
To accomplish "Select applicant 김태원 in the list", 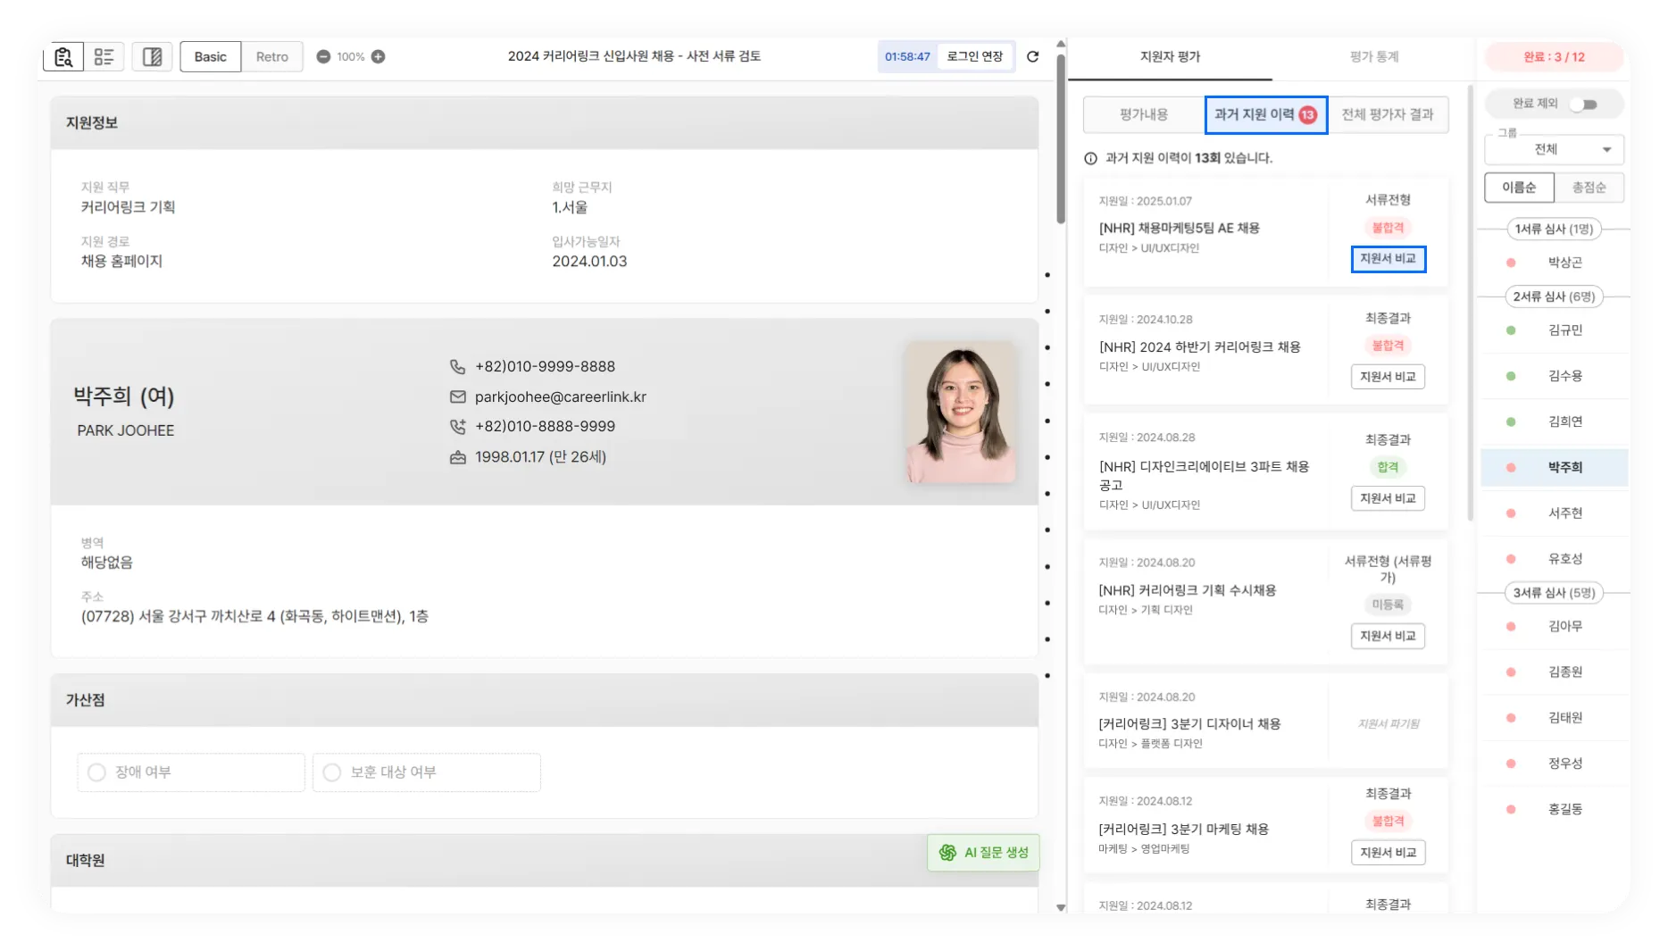I will pyautogui.click(x=1554, y=718).
